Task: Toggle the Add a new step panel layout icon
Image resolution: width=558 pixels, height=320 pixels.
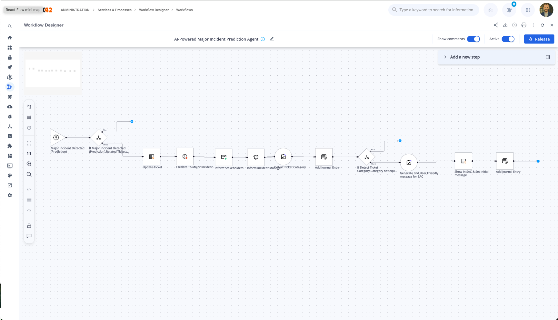Action: point(548,57)
